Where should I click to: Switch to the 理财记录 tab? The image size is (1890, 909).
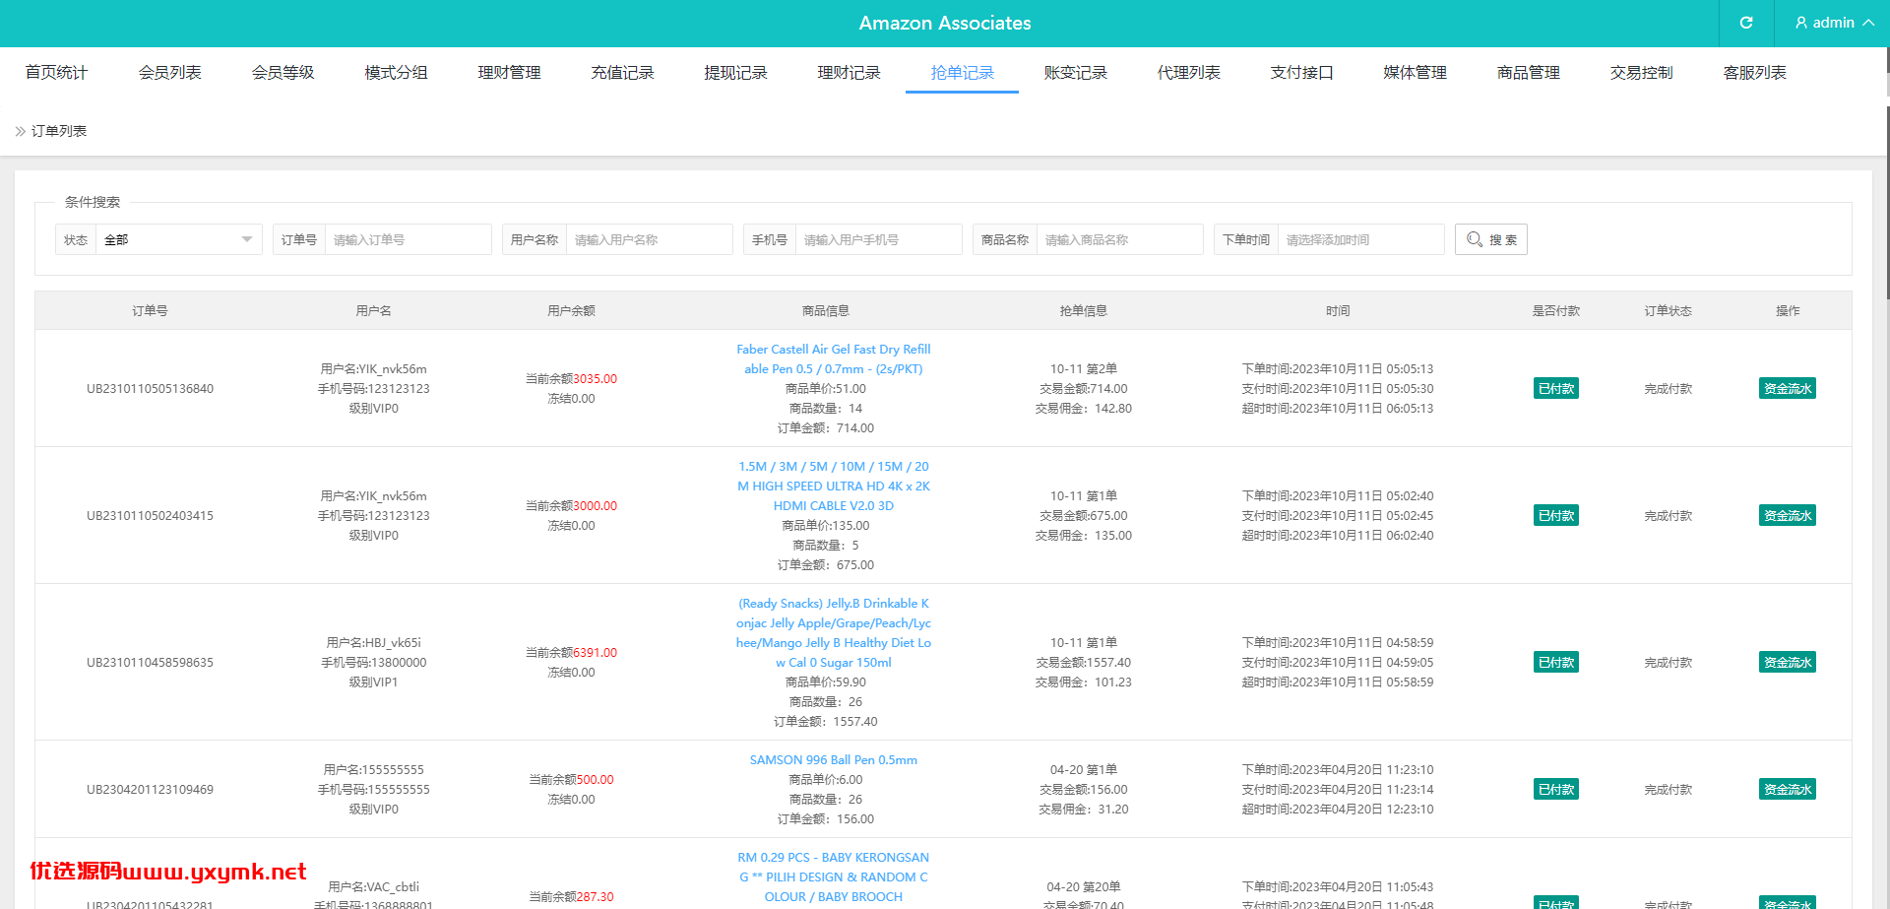click(850, 72)
